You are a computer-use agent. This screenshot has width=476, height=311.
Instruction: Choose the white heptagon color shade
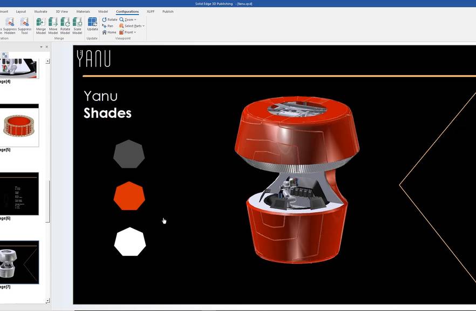(x=130, y=242)
